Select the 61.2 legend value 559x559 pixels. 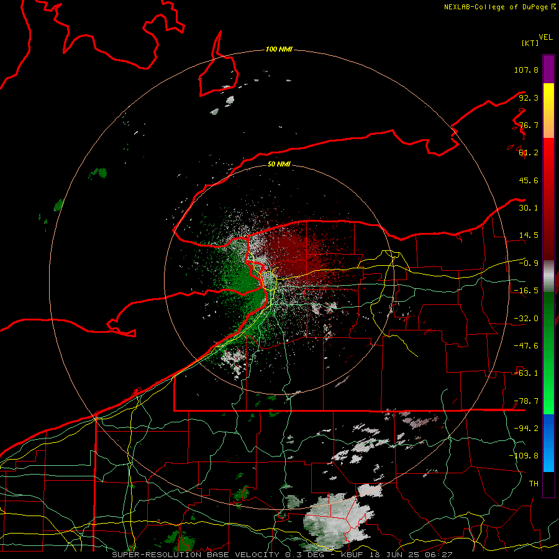529,153
